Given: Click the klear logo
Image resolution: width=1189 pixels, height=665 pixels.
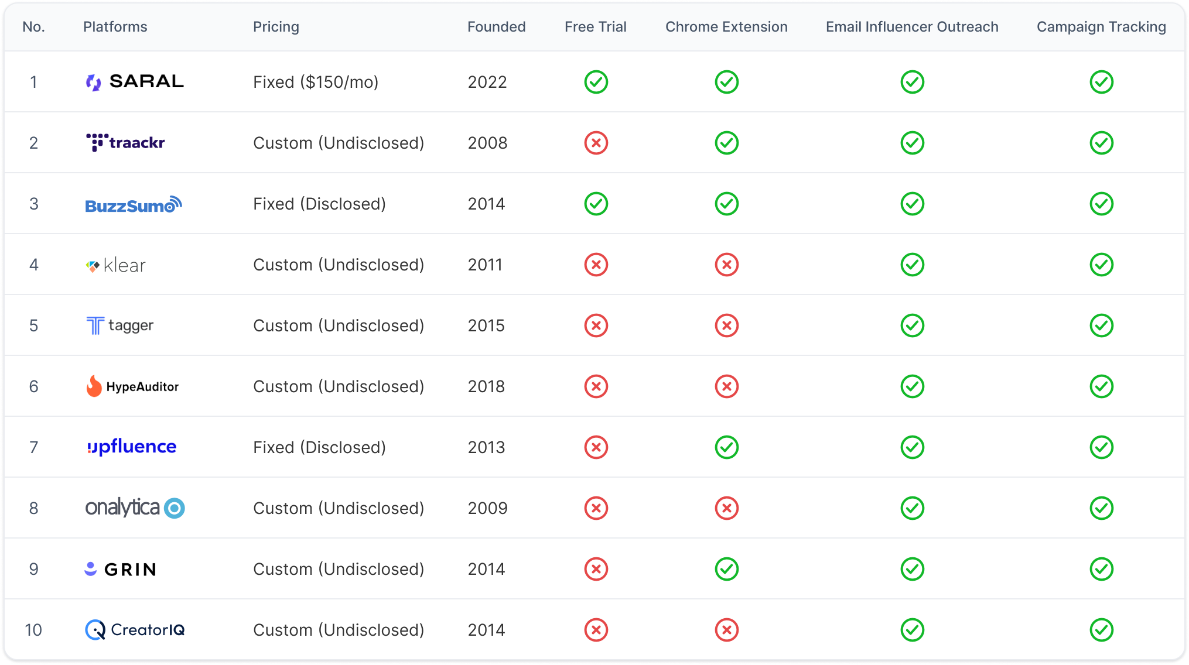Looking at the screenshot, I should [115, 265].
